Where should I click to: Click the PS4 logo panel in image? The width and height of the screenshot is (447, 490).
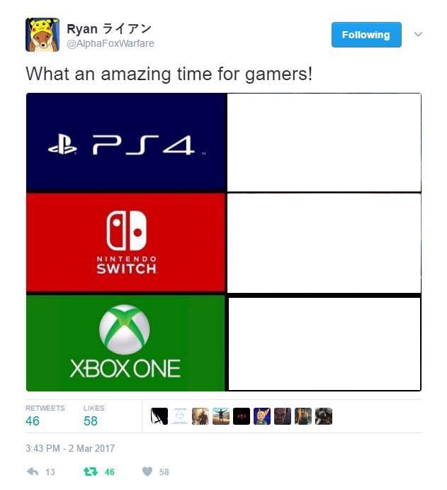click(126, 143)
